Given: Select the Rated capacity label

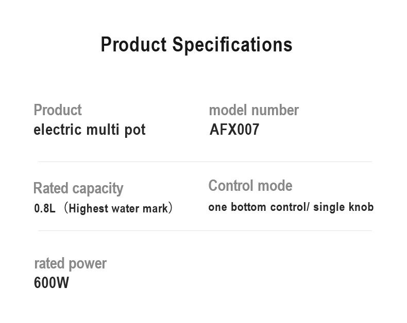Looking at the screenshot, I should click(x=78, y=188).
